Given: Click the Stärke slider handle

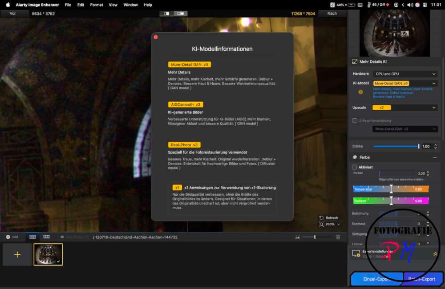Looking at the screenshot, I should click(419, 146).
